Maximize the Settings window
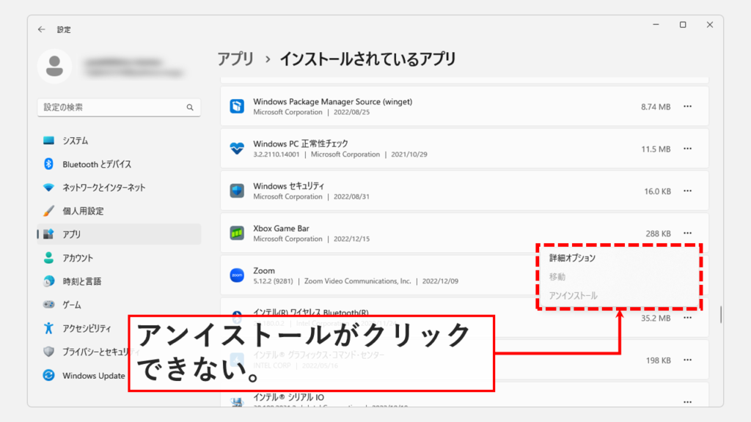The width and height of the screenshot is (751, 422). pyautogui.click(x=683, y=25)
